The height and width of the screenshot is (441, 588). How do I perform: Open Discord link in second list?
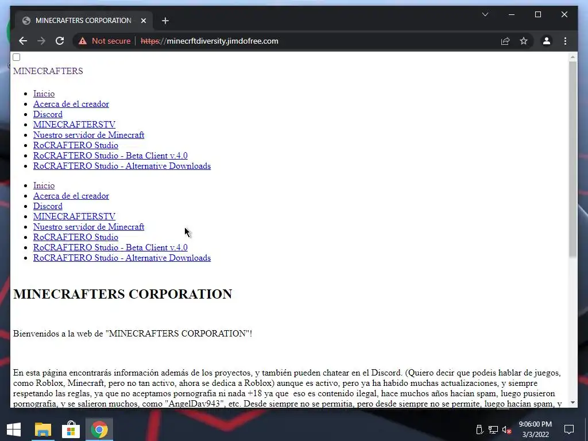tap(48, 206)
